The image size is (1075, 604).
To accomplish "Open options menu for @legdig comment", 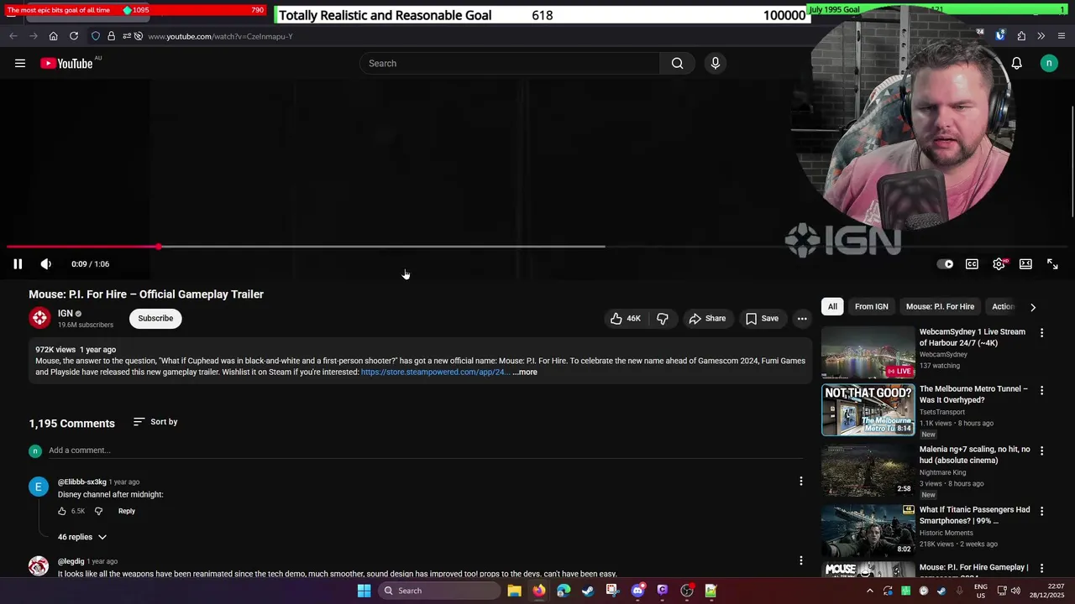I will point(800,560).
